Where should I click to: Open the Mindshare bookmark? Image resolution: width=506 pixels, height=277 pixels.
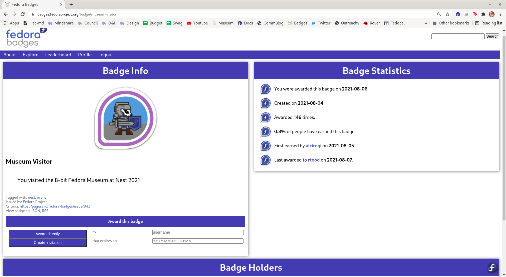61,23
